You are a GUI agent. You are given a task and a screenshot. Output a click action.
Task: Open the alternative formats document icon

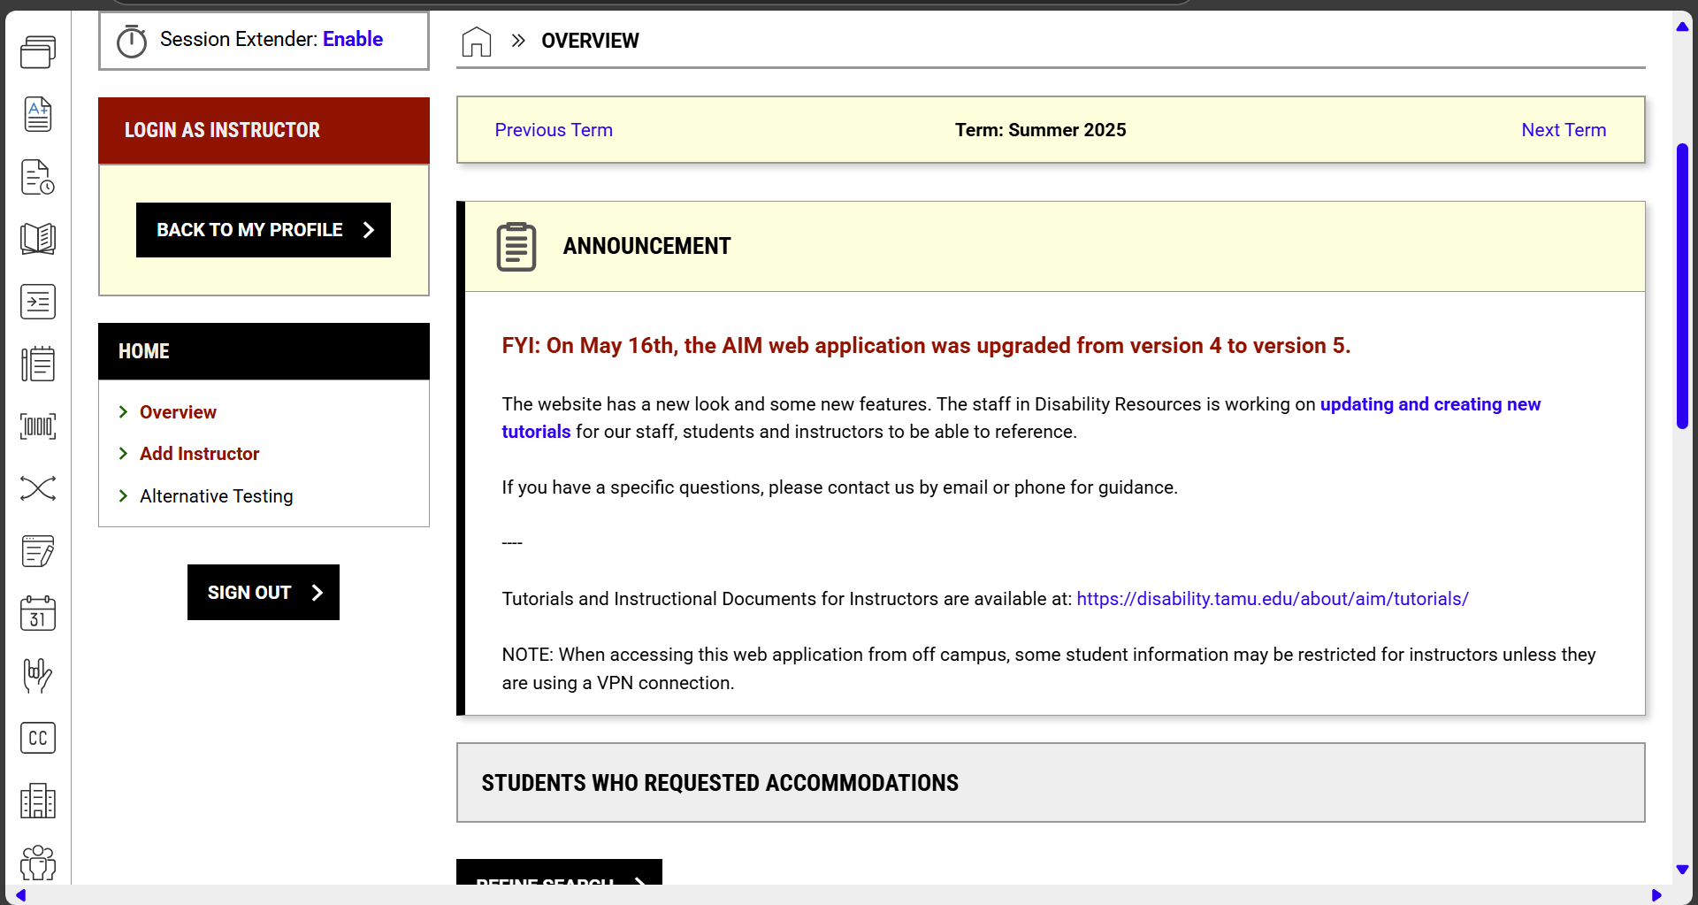38,302
